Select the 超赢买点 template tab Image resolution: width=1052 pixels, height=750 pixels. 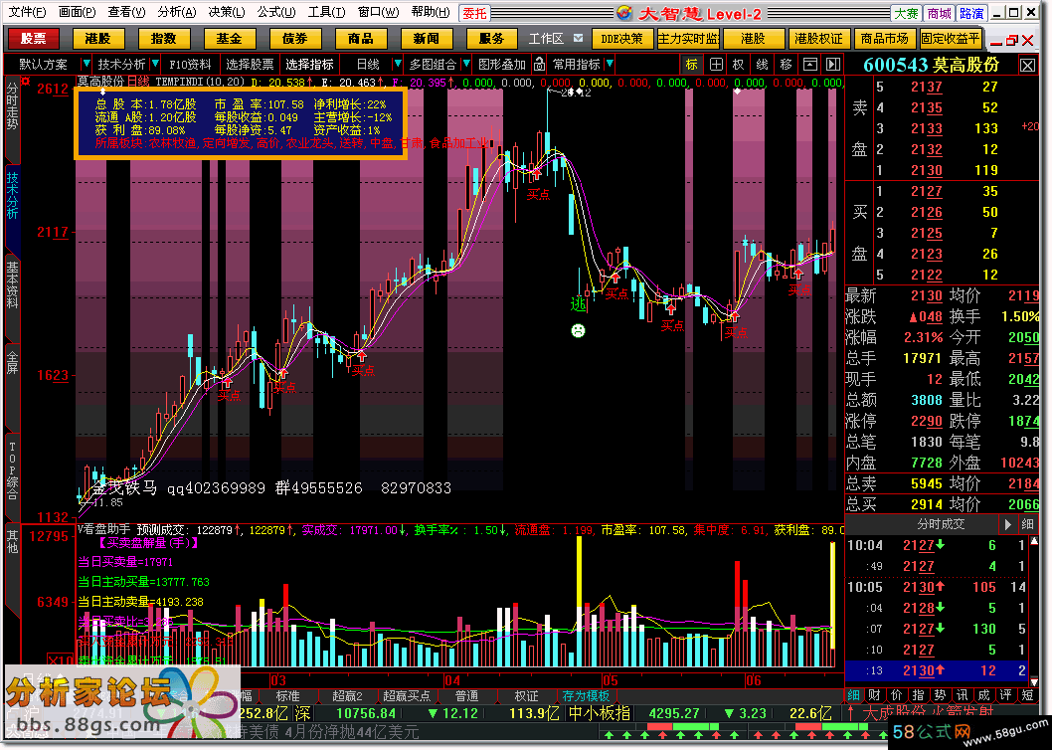point(407,696)
